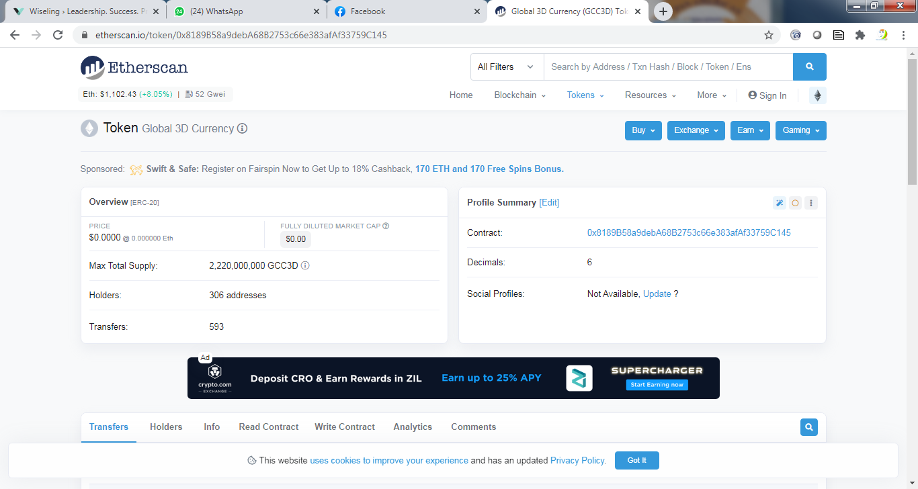Select the Holders tab
This screenshot has height=489, width=918.
[x=166, y=427]
